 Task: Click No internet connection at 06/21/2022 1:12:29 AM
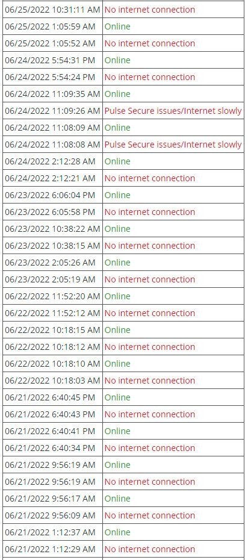150,549
